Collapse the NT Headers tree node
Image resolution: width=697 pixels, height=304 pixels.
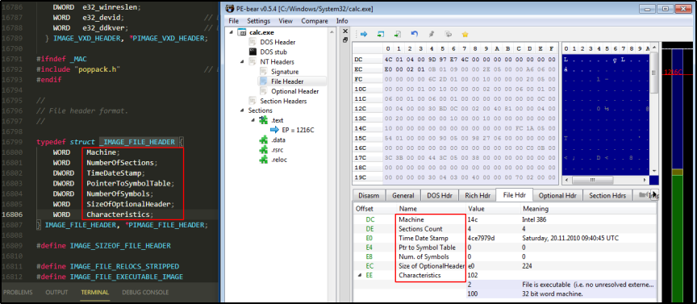243,62
